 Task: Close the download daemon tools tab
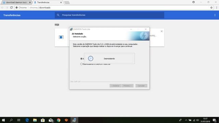coord(30,2)
